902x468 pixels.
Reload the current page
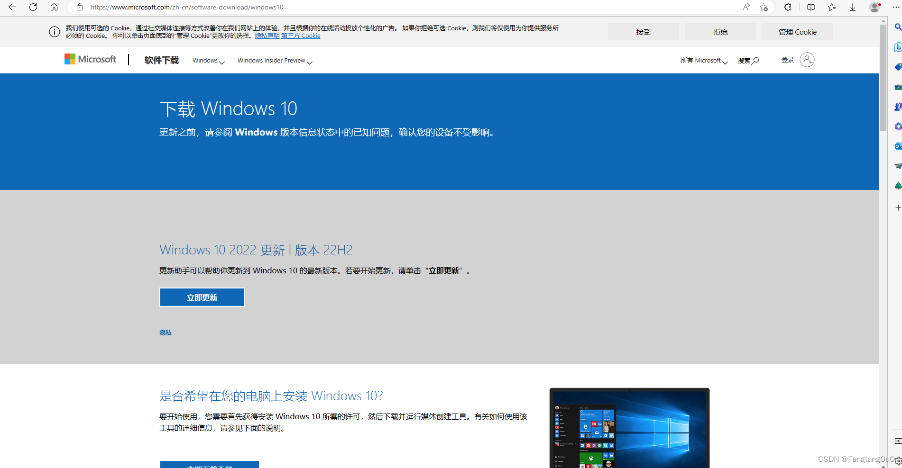[x=33, y=7]
